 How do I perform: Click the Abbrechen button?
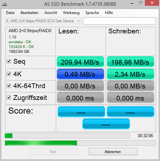(x=113, y=152)
